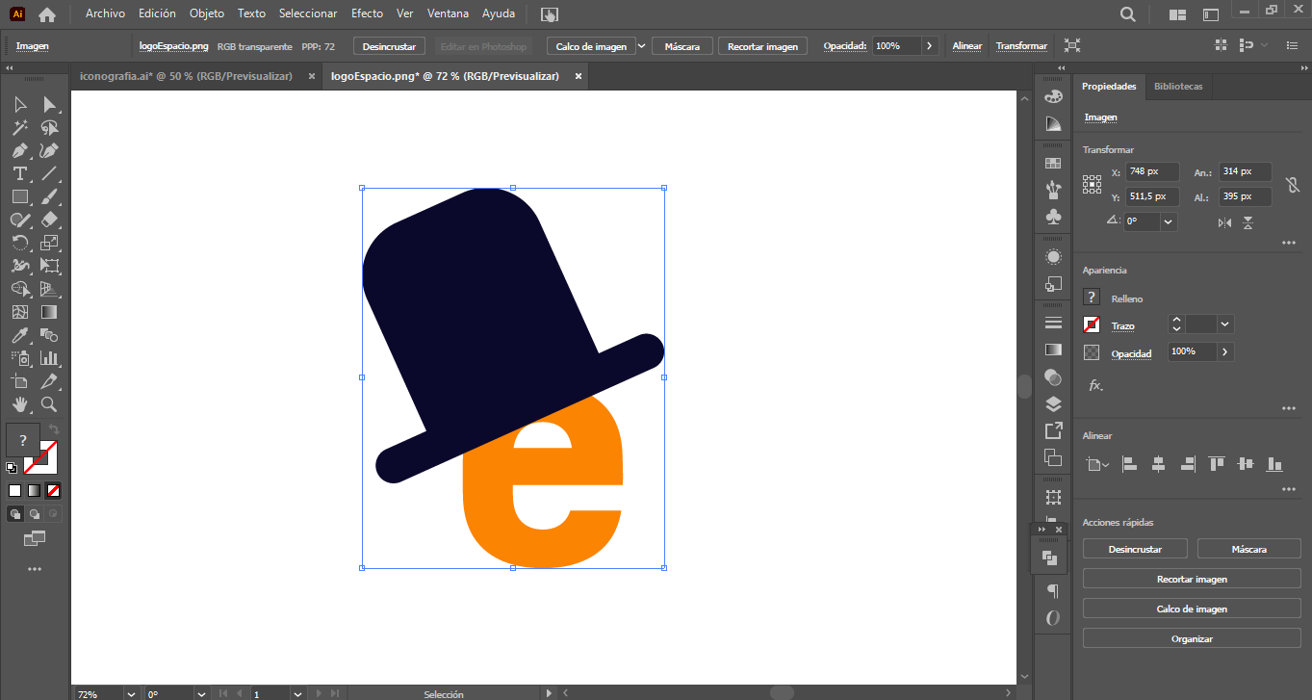Switch to the Bibliotecas tab
Viewport: 1312px width, 700px height.
pyautogui.click(x=1178, y=87)
